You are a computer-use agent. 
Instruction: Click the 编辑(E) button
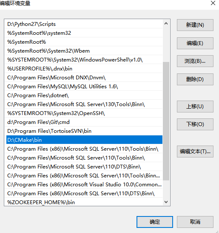point(195,43)
